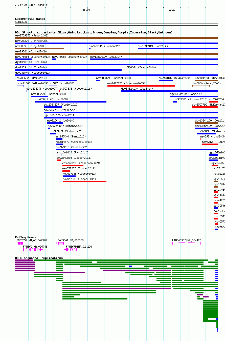Image resolution: width=225 pixels, height=341 pixels.
Task: Open nsv983379 (Sudmant2013) variant
Action: pos(98,81)
